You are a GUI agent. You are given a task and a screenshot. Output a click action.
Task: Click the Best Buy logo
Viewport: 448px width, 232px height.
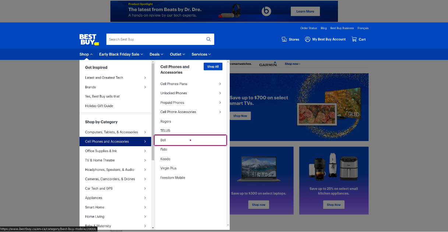tap(89, 39)
